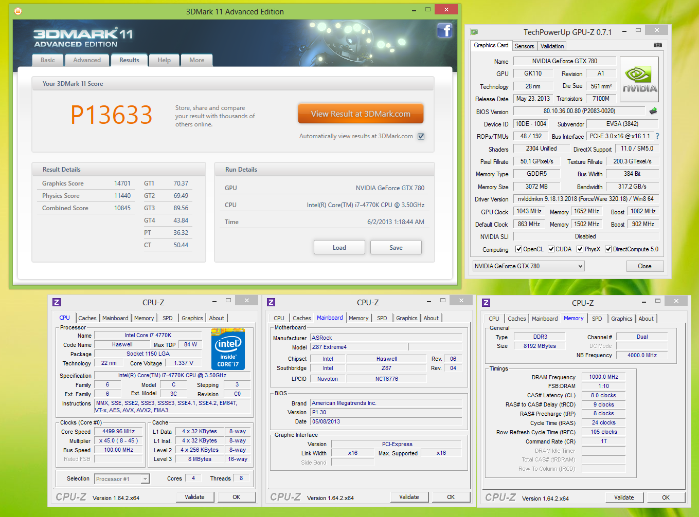699x517 pixels.
Task: Click Validate in the CPU tab CPU-Z window
Action: pos(195,497)
